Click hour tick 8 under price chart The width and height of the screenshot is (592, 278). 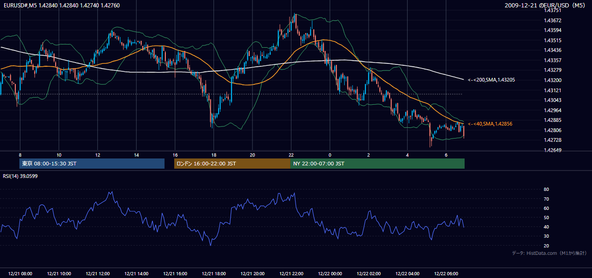click(20, 155)
